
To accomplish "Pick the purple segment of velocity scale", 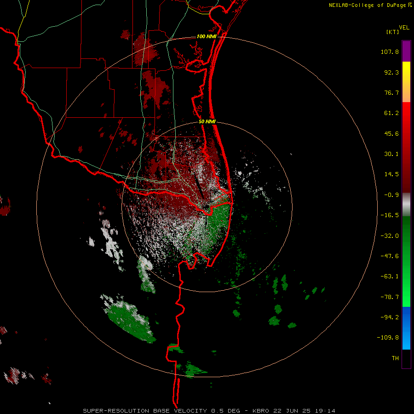I will coord(406,51).
